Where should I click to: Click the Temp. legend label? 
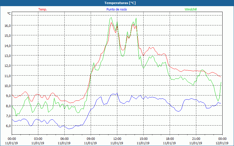click(x=43, y=9)
